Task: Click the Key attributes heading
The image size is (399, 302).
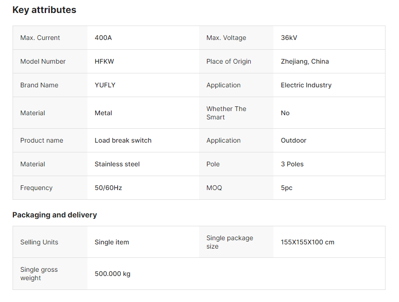Action: click(44, 10)
